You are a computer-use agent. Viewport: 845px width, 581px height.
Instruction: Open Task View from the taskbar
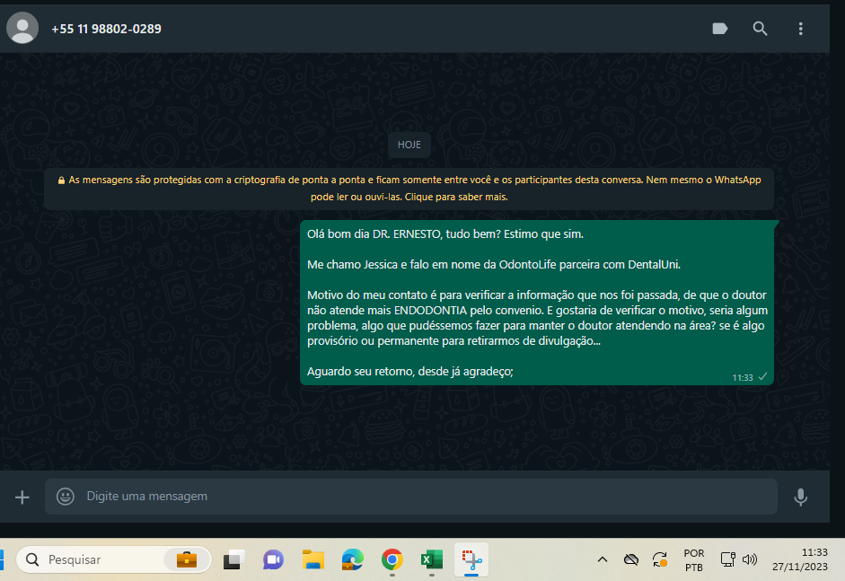coord(233,560)
